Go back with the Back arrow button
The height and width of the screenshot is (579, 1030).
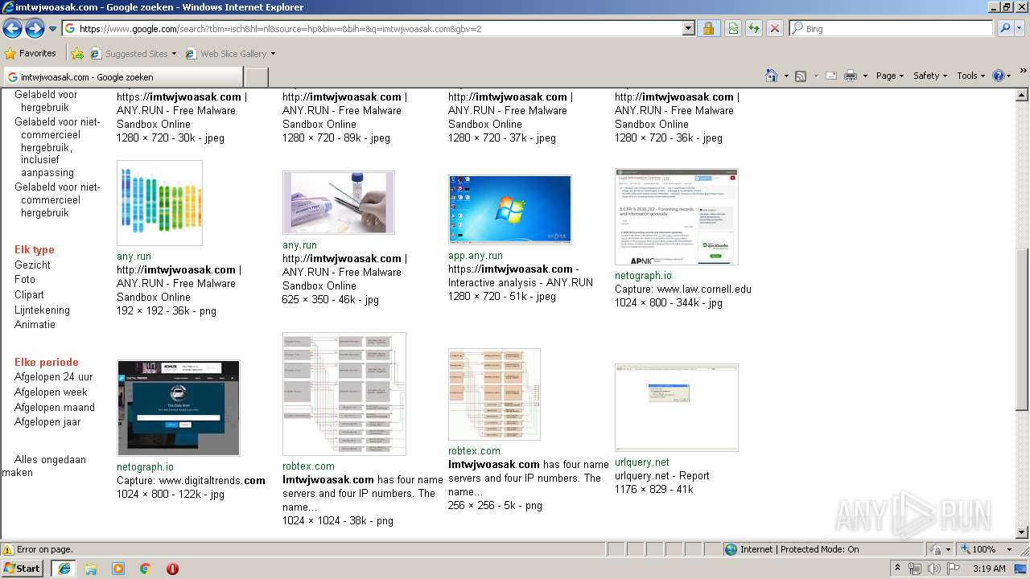(x=12, y=29)
